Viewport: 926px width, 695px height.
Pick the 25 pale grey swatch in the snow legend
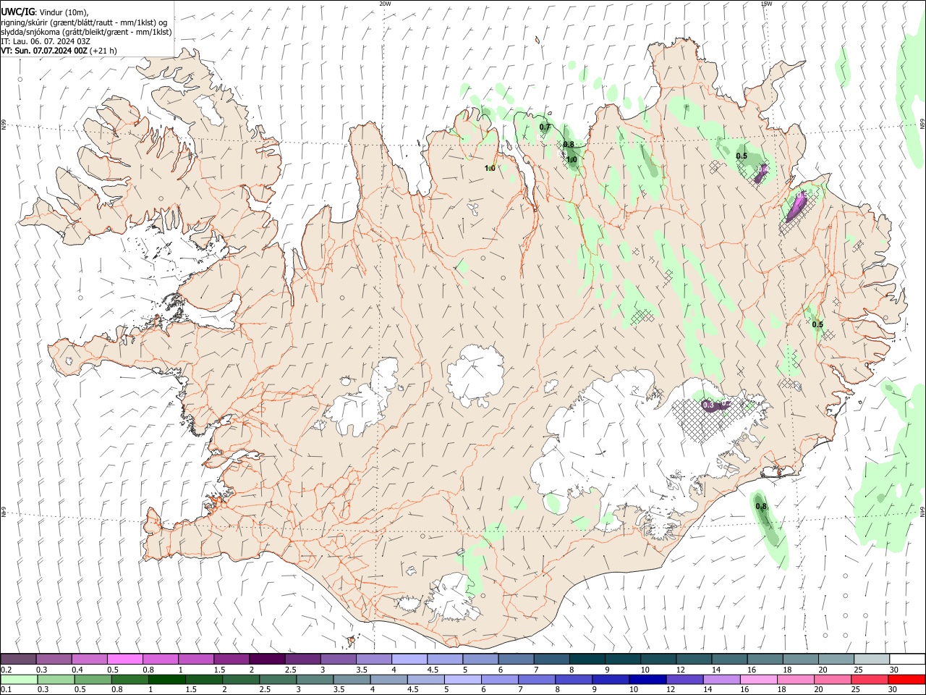point(872,659)
